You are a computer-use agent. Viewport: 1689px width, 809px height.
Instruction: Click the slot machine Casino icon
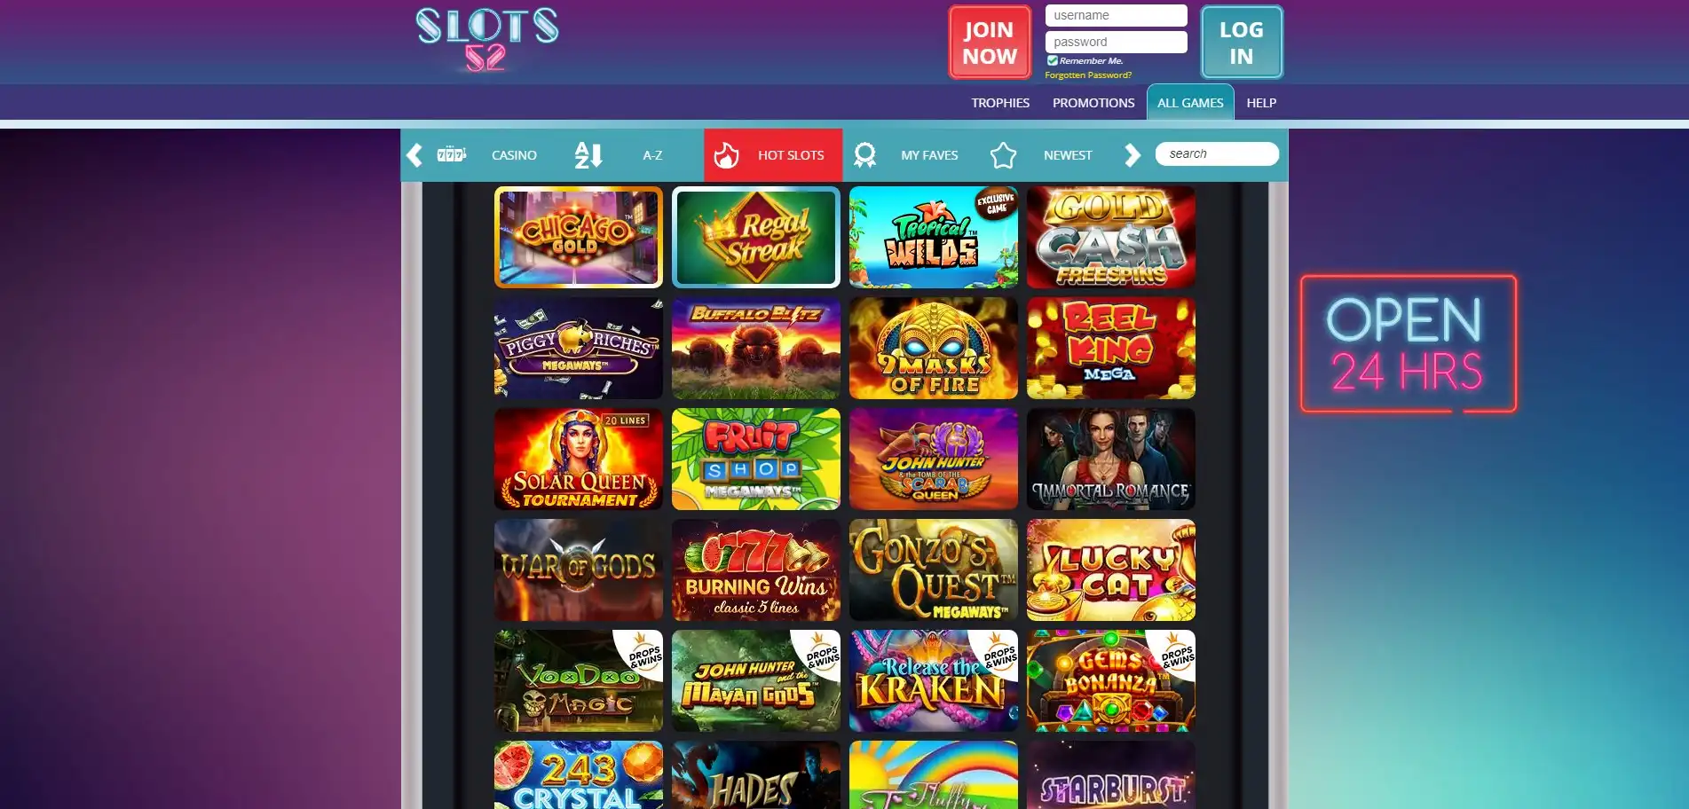[x=451, y=154]
